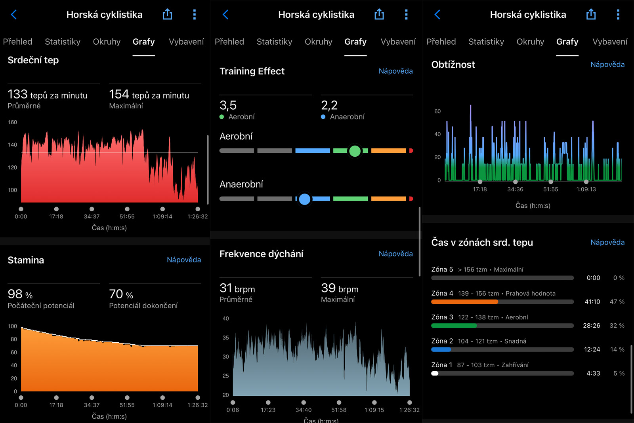
Task: Open Nápověda for Frekvence dýchání
Action: (395, 254)
